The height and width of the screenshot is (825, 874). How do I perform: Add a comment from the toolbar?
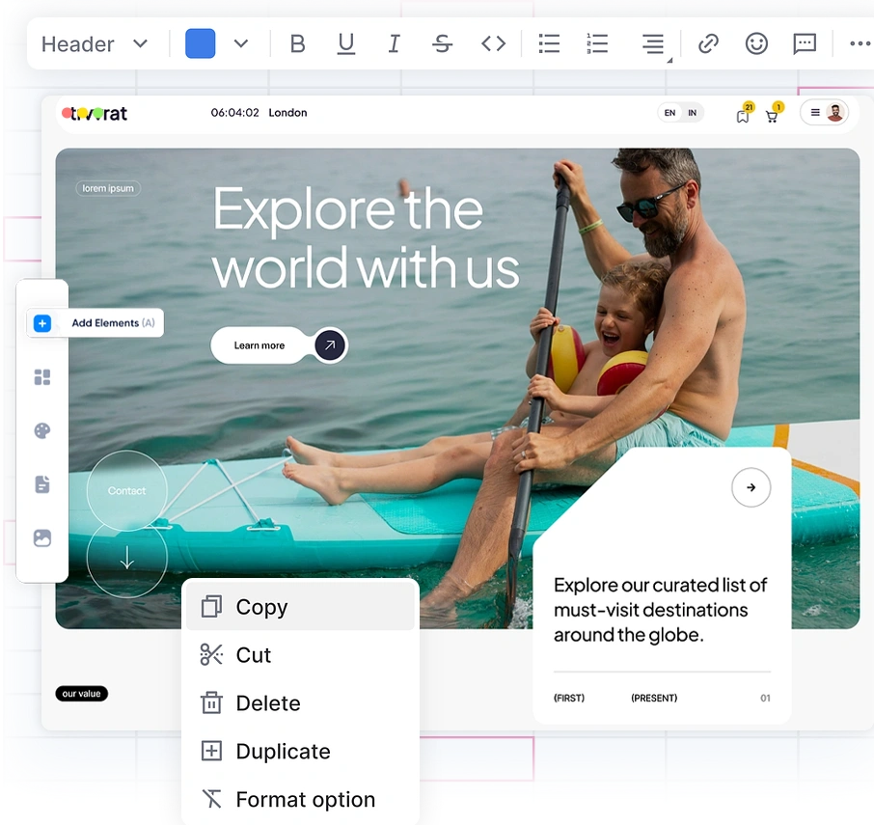click(805, 44)
